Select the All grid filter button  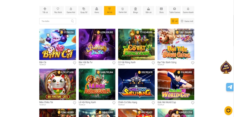[174, 21]
